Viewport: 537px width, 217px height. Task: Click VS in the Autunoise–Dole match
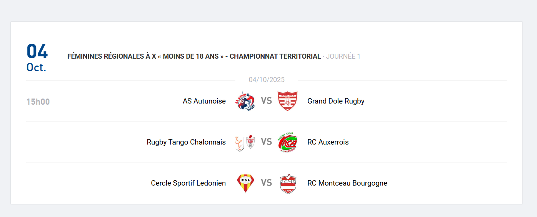click(x=266, y=101)
